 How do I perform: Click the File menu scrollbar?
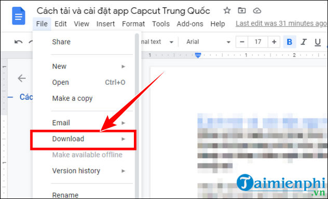[137, 116]
